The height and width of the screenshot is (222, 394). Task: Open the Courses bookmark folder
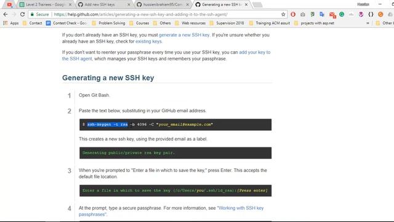click(x=139, y=23)
